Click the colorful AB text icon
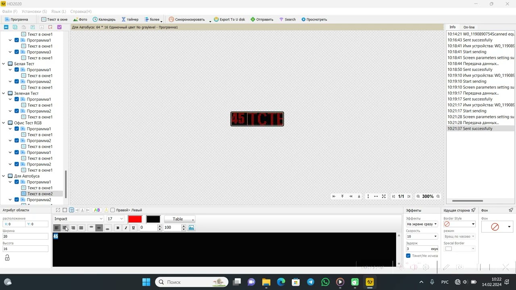Screen dimensions: 516x290 tap(97, 210)
